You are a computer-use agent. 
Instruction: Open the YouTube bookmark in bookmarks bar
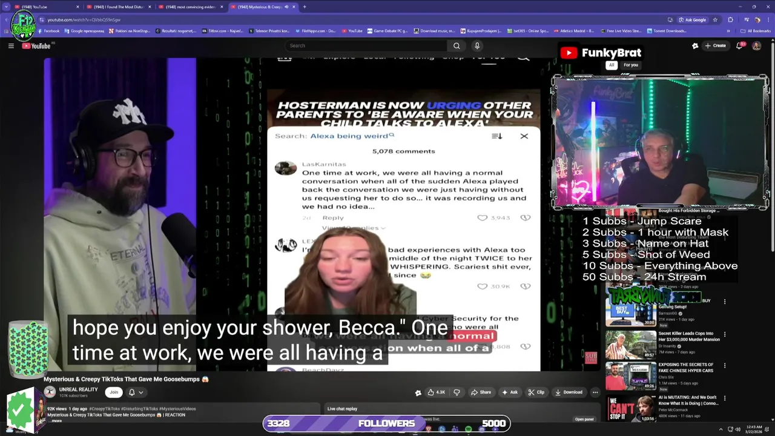coord(352,31)
